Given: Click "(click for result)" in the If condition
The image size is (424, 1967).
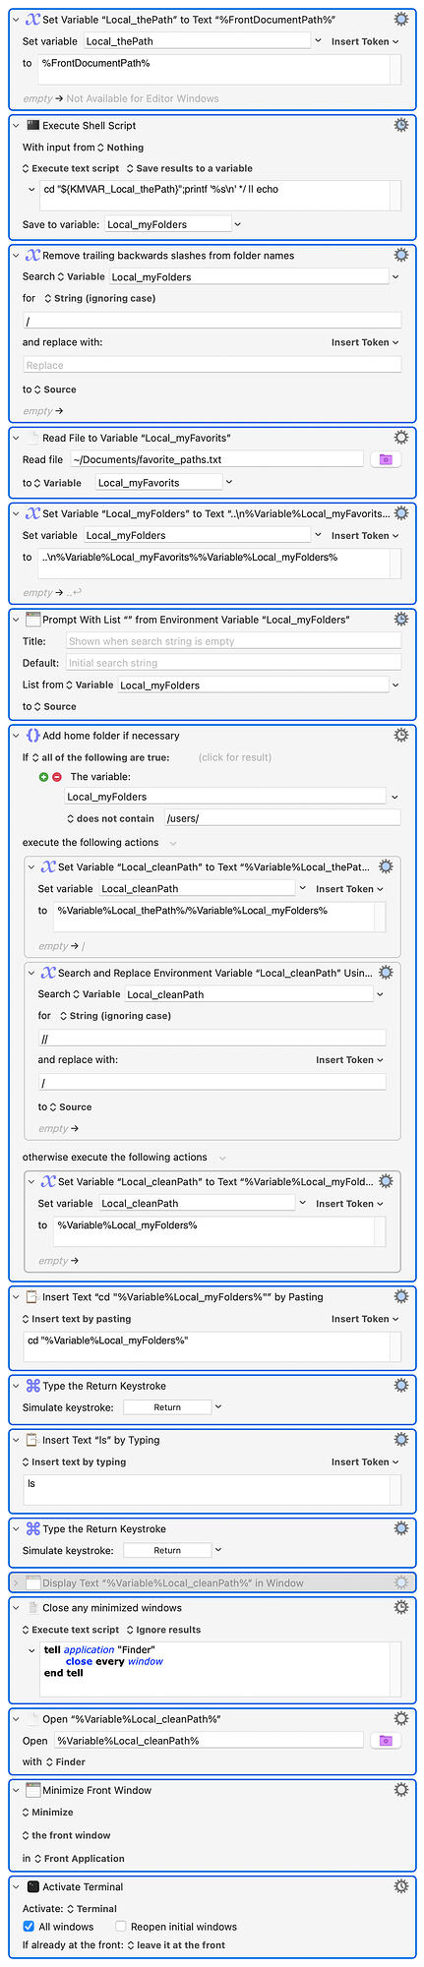Looking at the screenshot, I should [x=235, y=757].
